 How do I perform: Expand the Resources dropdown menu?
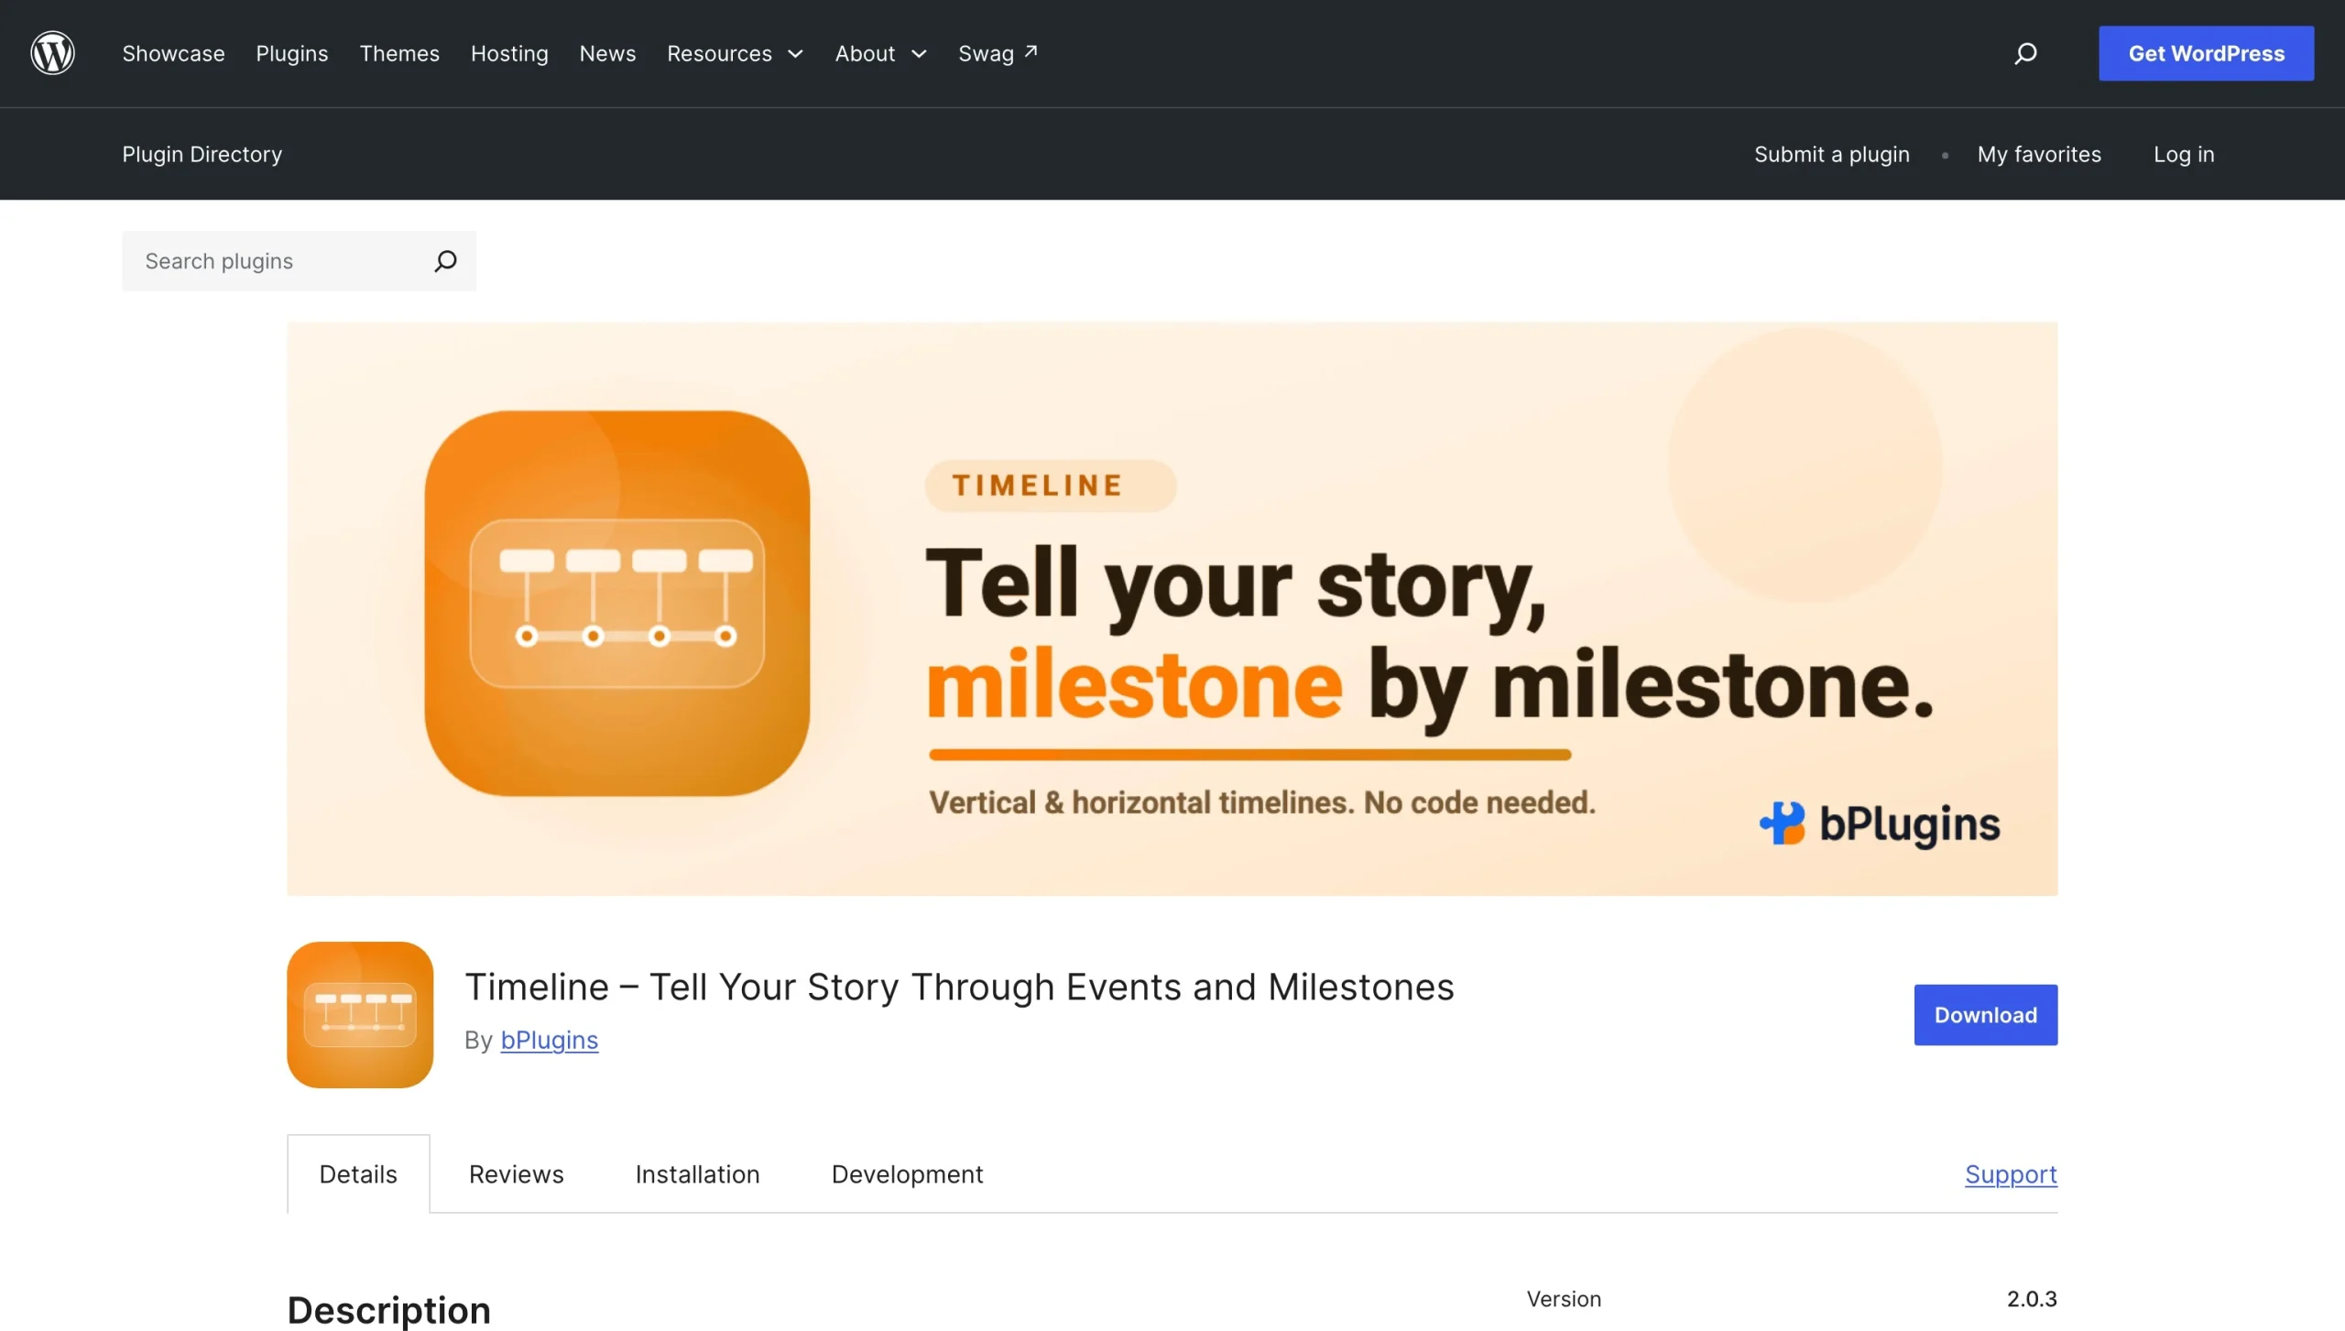tap(735, 53)
